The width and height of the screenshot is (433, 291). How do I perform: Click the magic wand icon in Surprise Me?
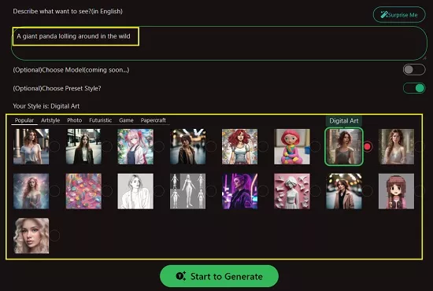point(384,15)
